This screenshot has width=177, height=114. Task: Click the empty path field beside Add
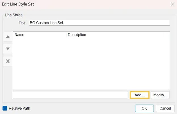[70, 95]
